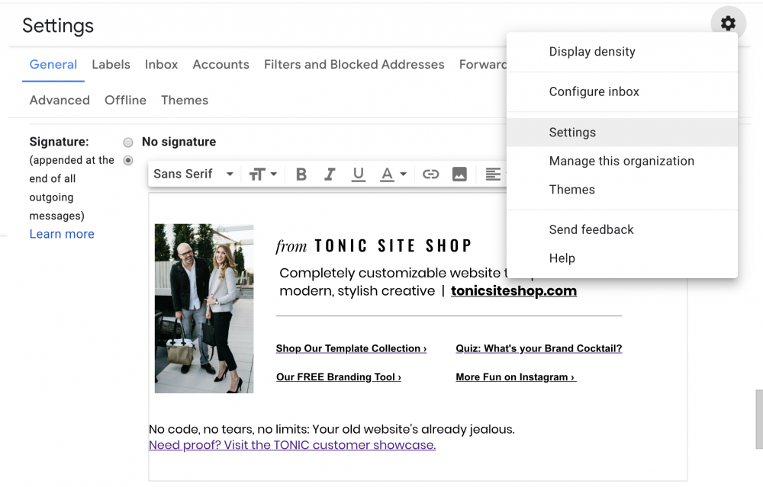The width and height of the screenshot is (763, 487).
Task: Toggle underline formatting
Action: [359, 174]
